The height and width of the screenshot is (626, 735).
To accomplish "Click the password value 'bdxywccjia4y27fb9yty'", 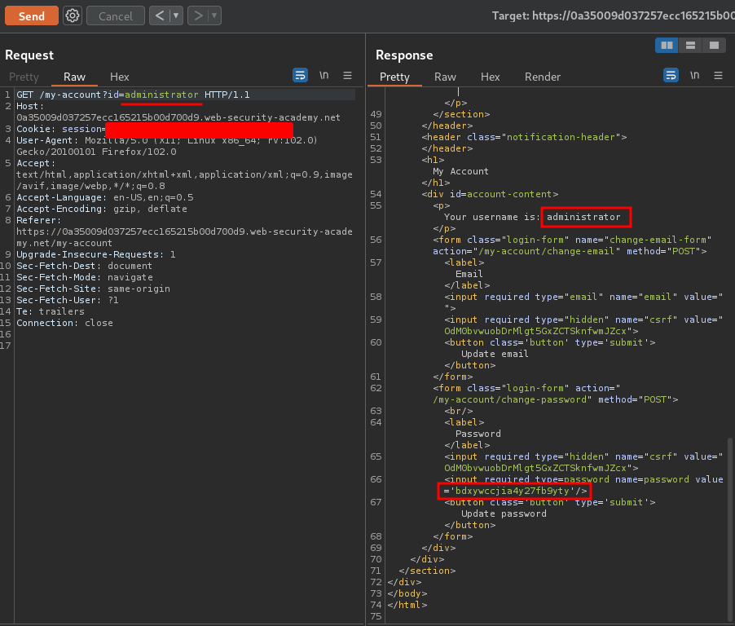I will (x=512, y=491).
